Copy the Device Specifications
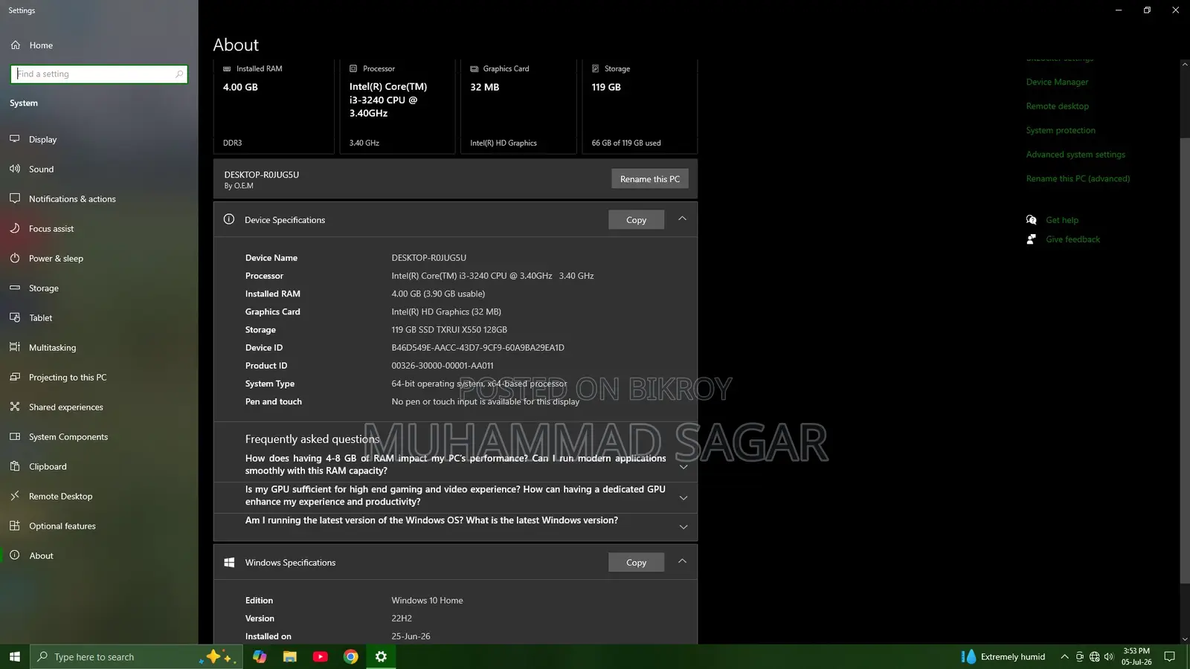1190x669 pixels. click(636, 219)
